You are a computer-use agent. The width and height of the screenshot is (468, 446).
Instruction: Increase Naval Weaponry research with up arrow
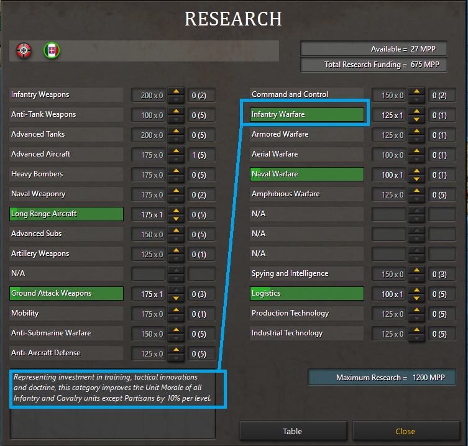point(177,191)
